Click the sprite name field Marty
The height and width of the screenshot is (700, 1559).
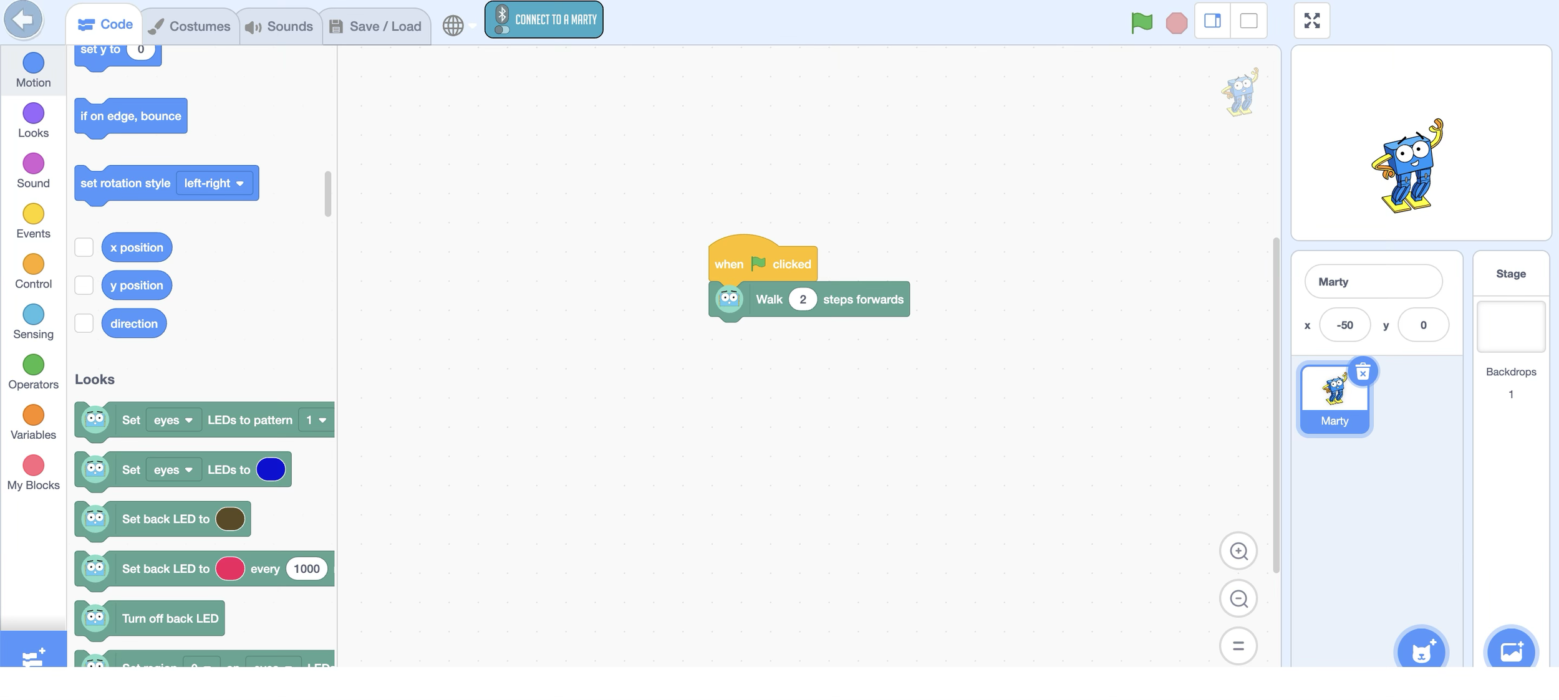coord(1373,282)
